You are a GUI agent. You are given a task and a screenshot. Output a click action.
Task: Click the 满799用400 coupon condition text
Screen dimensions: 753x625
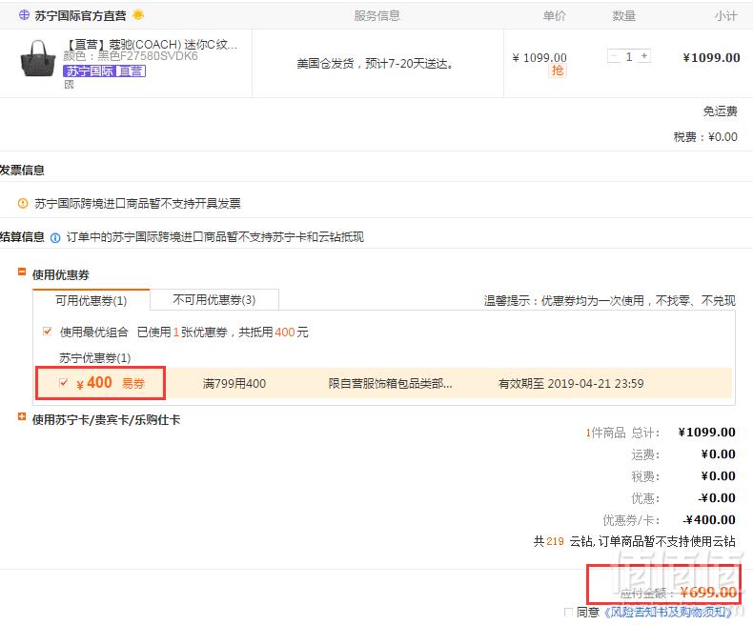point(234,384)
